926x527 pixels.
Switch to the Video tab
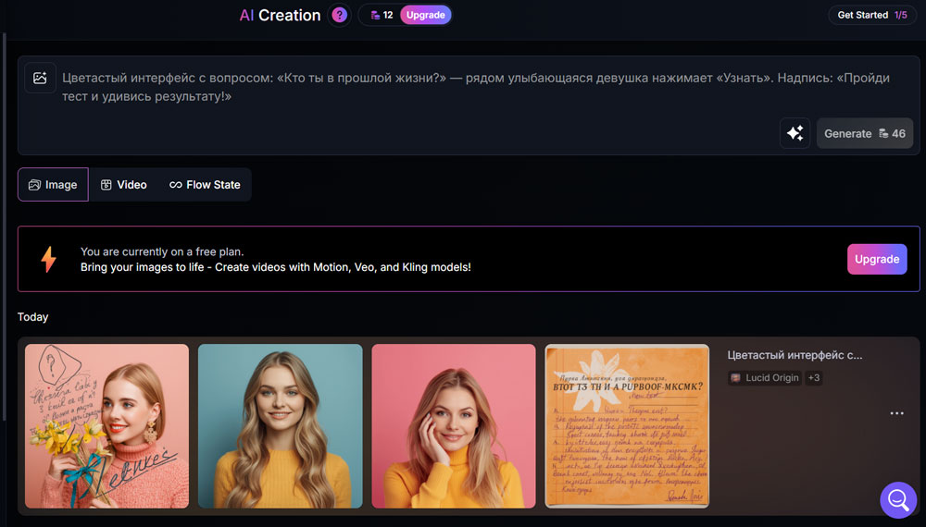[124, 185]
